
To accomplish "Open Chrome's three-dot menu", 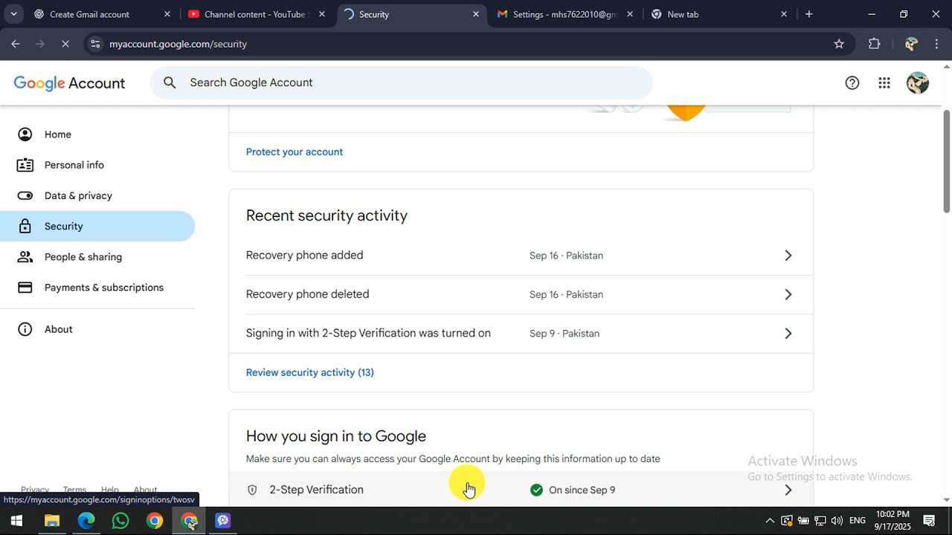I will point(936,44).
